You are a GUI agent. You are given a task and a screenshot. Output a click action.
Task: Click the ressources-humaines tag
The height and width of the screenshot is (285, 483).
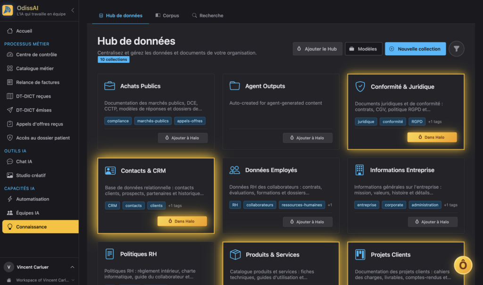[301, 205]
